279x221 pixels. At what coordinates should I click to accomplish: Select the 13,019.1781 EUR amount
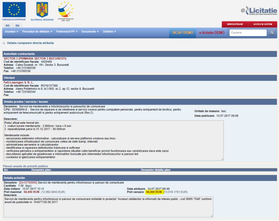pyautogui.click(x=175, y=192)
